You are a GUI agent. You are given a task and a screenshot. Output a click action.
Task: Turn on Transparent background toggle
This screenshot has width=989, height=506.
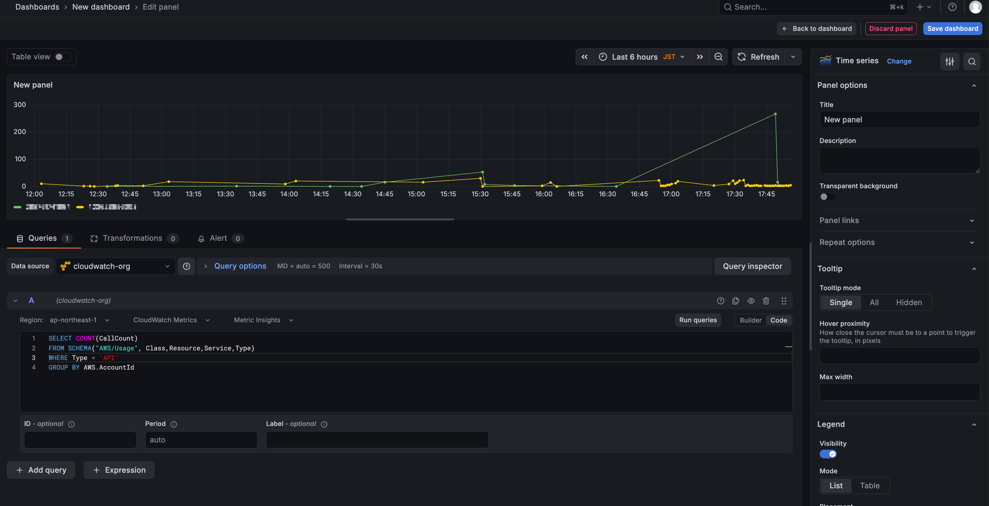click(x=828, y=197)
